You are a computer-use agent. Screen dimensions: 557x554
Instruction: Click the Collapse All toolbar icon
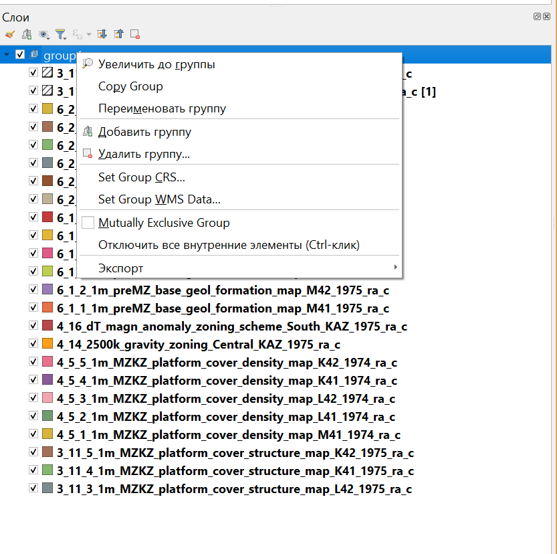(118, 34)
